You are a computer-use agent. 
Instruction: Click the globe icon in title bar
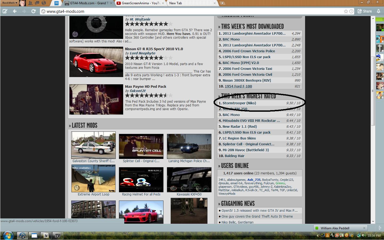click(x=44, y=3)
